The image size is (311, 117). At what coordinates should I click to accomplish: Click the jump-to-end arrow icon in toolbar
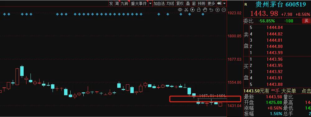pos(219,3)
